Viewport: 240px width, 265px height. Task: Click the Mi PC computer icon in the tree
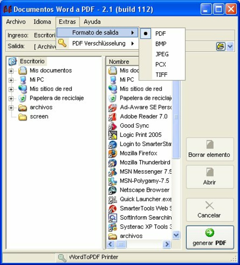pos(22,79)
